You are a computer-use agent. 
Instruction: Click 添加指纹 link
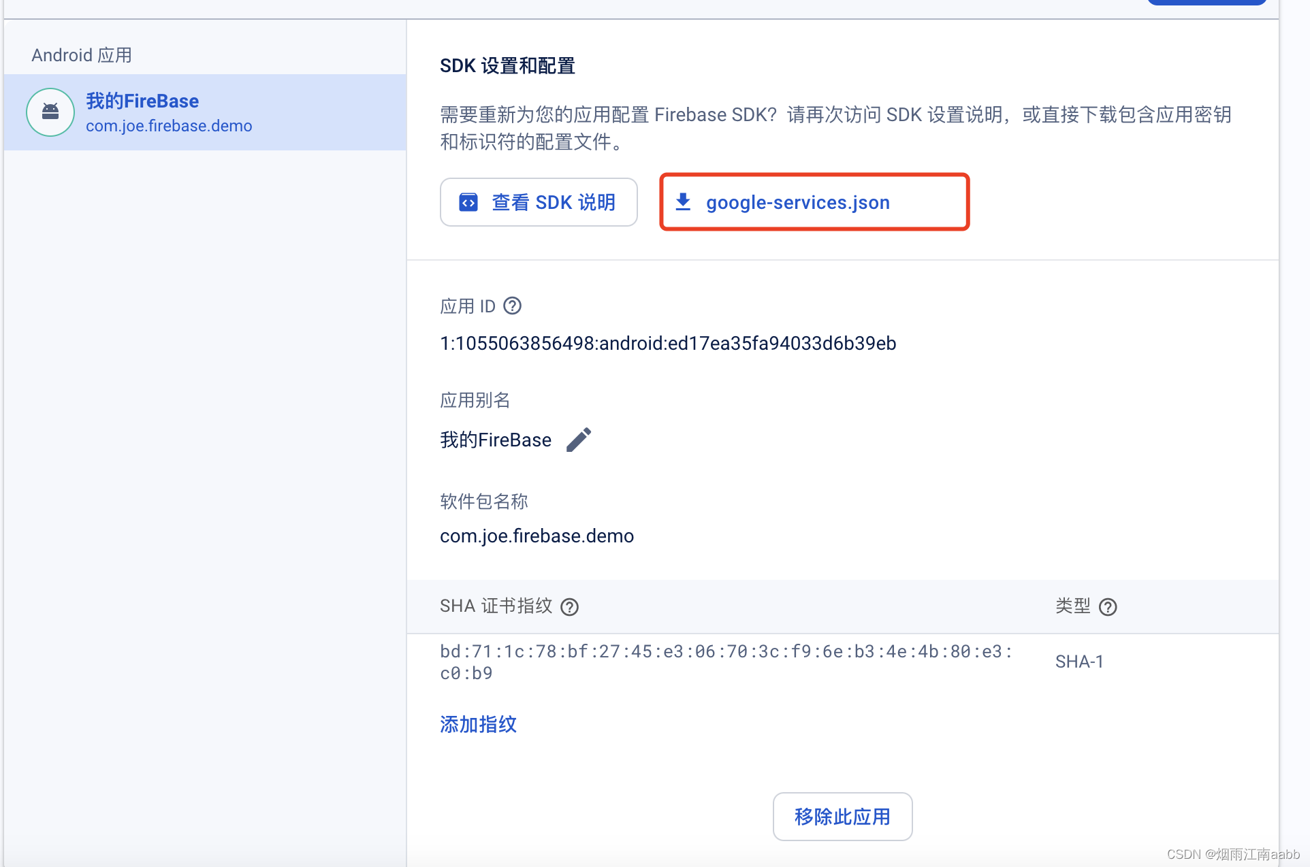click(478, 724)
